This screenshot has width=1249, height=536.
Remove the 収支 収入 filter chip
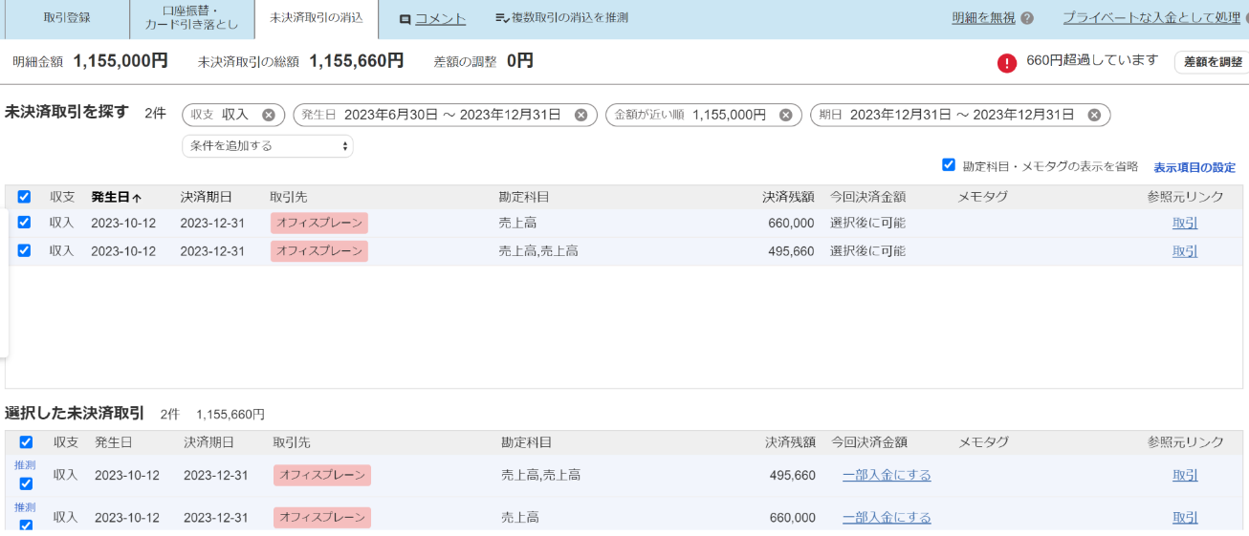pos(269,115)
